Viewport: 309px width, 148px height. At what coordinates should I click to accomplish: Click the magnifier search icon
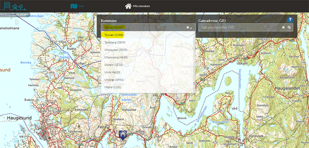tap(289, 27)
